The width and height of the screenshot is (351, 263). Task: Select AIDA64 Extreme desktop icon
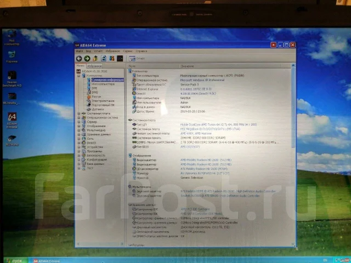click(x=12, y=121)
